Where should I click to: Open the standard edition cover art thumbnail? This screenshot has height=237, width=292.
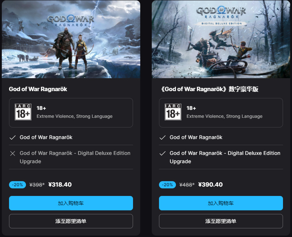pyautogui.click(x=71, y=39)
